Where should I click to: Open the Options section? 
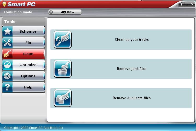[24, 76]
